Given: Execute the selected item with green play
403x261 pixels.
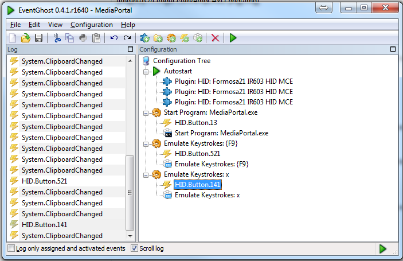Looking at the screenshot, I should click(x=233, y=38).
